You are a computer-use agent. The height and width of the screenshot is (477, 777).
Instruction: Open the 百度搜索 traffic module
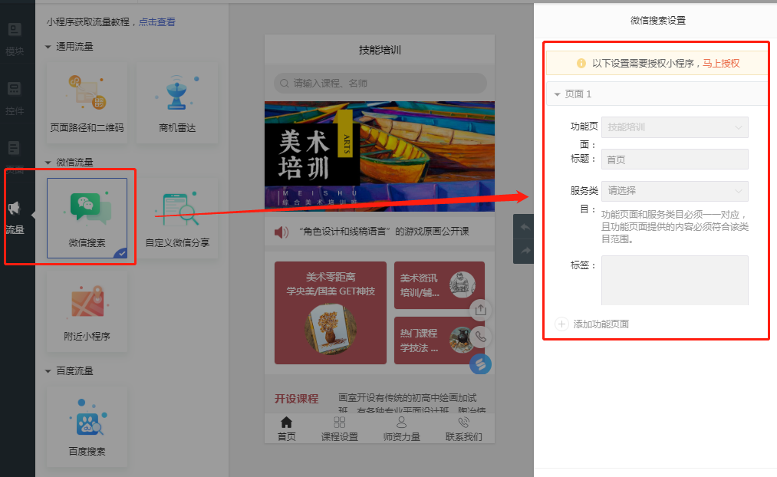87,422
